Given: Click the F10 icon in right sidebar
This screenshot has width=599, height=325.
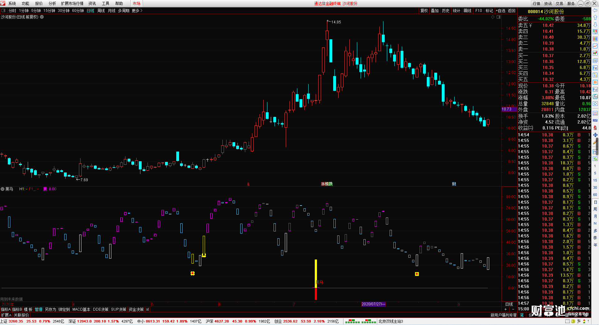Looking at the screenshot, I should pos(595,68).
